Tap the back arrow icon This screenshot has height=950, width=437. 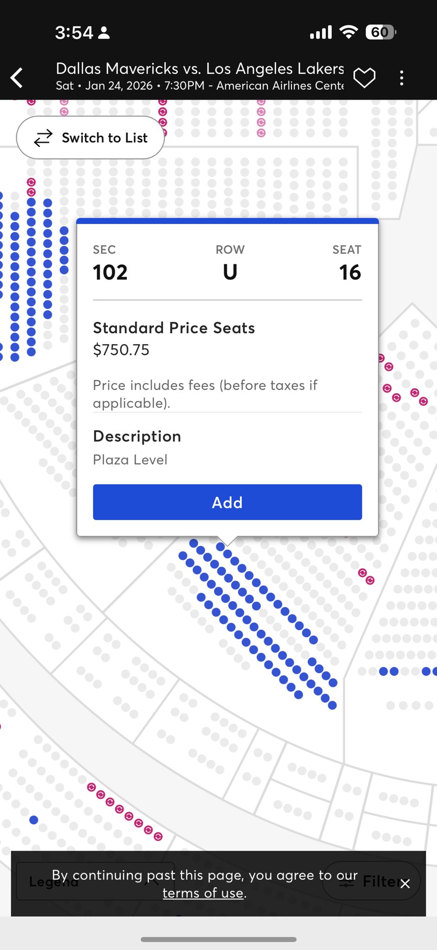[17, 77]
